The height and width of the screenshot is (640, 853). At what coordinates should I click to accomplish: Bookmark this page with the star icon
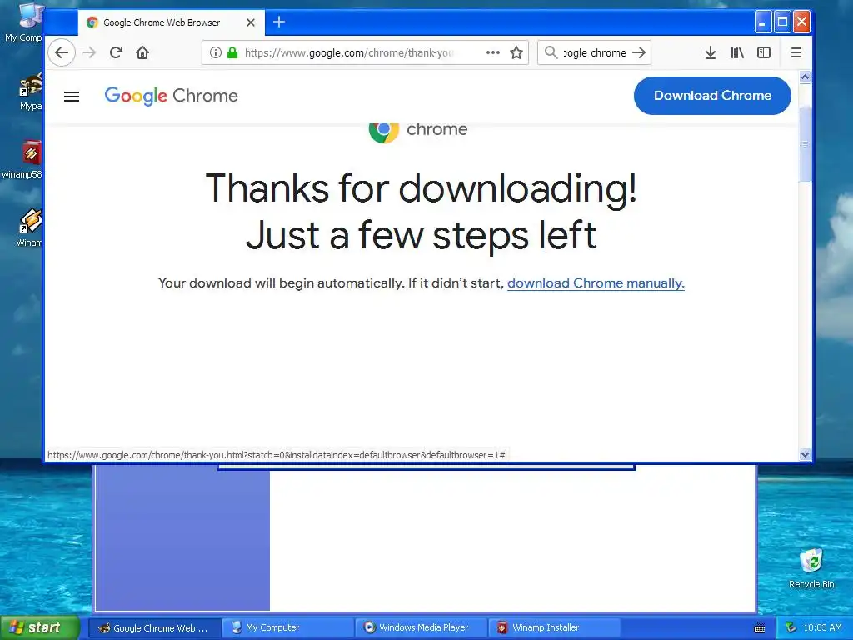click(516, 52)
